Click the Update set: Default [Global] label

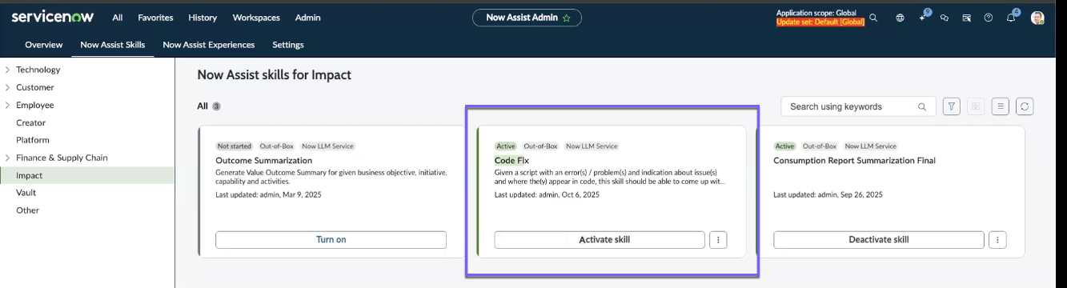820,22
